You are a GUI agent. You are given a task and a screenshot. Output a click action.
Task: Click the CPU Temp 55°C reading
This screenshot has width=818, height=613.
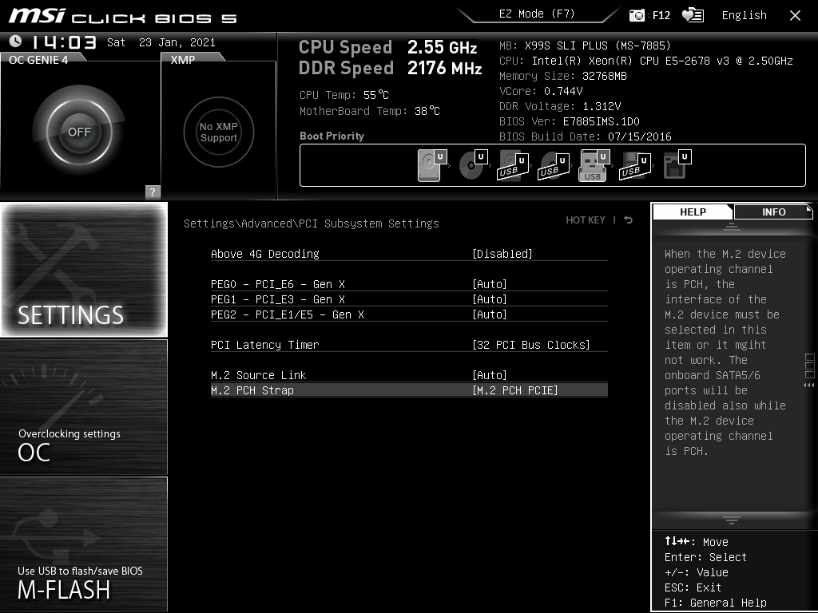[343, 95]
